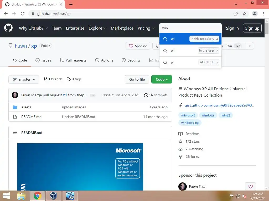Click the windows-xp topic tag

coord(190,123)
